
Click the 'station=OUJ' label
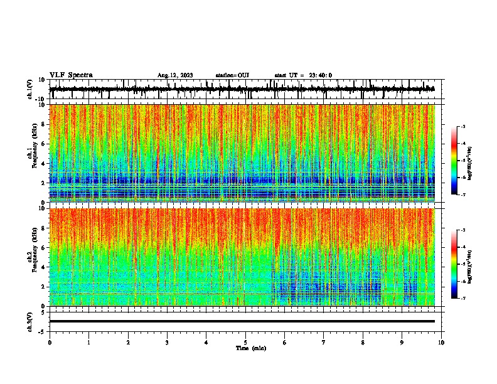[232, 75]
